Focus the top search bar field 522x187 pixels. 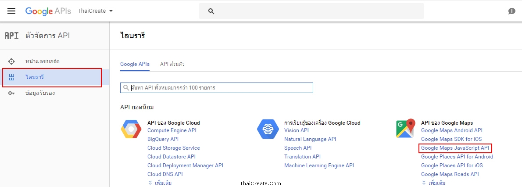pyautogui.click(x=311, y=11)
